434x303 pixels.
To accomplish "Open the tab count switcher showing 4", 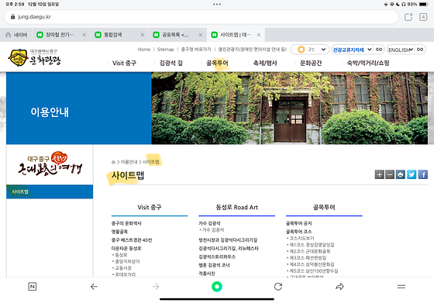I will (x=423, y=17).
